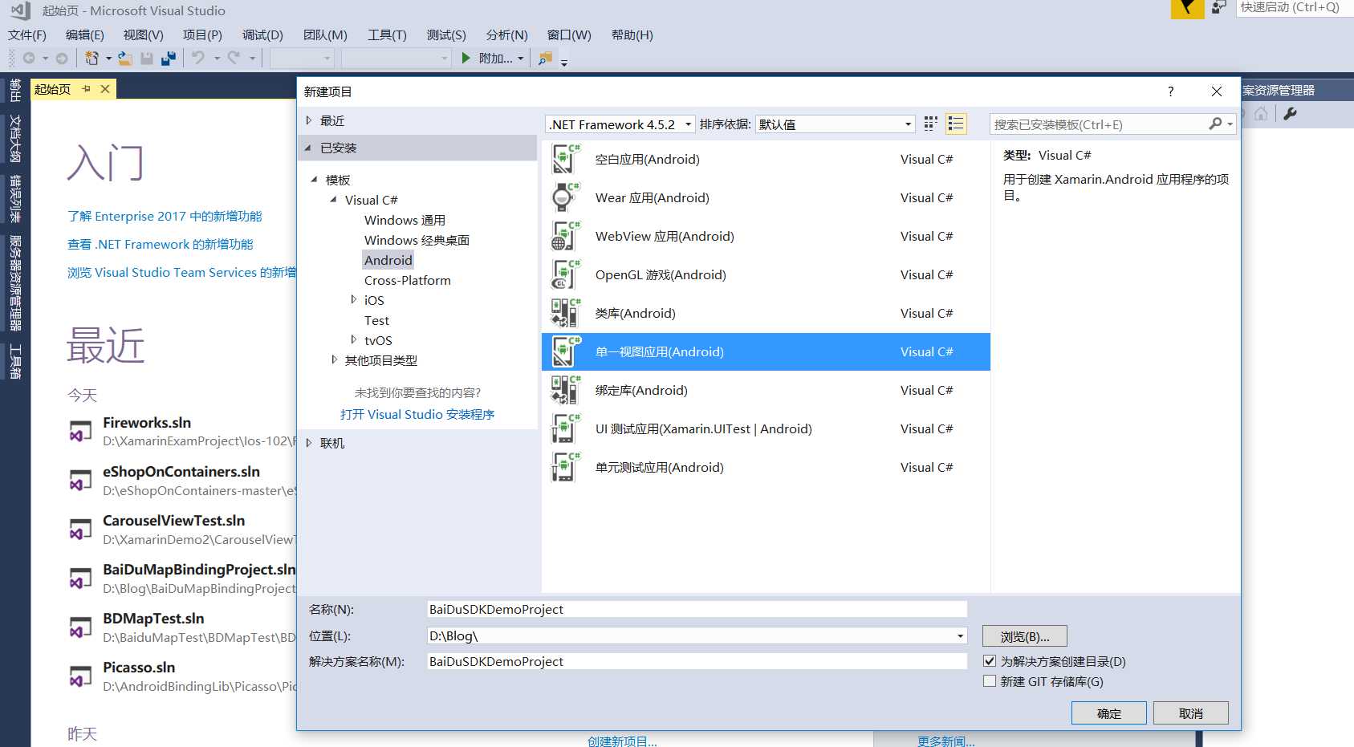
Task: Open the Fireworks.sln solution icon
Action: tap(79, 432)
